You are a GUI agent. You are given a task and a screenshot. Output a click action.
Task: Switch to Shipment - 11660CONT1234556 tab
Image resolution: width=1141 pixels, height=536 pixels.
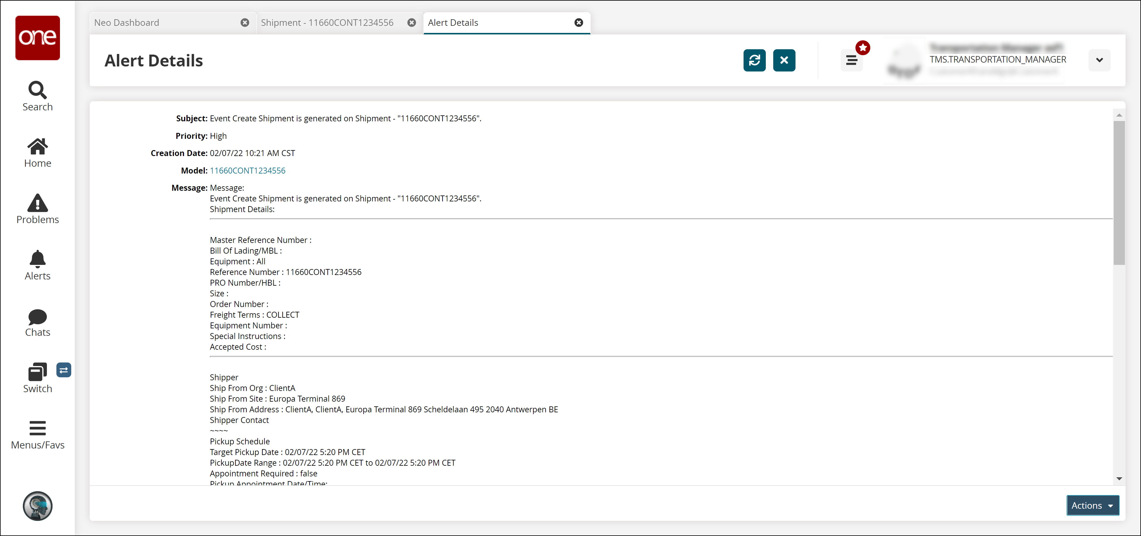pos(327,23)
